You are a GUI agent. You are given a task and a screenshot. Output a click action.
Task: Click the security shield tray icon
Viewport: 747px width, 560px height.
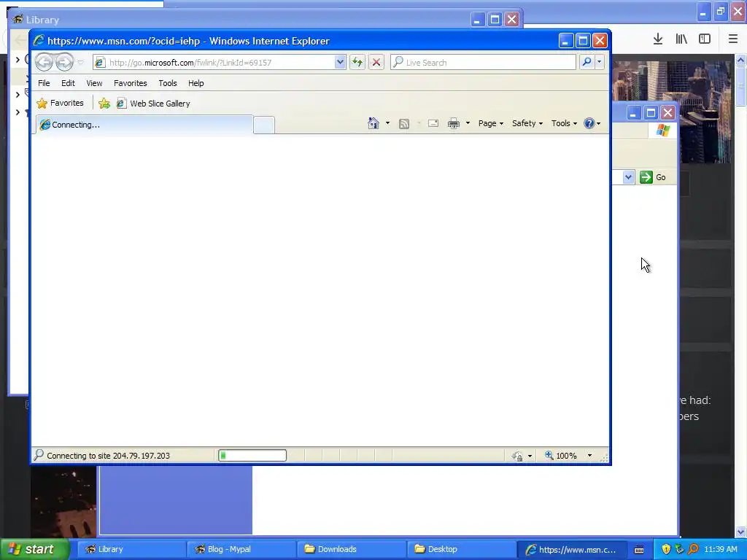click(666, 549)
